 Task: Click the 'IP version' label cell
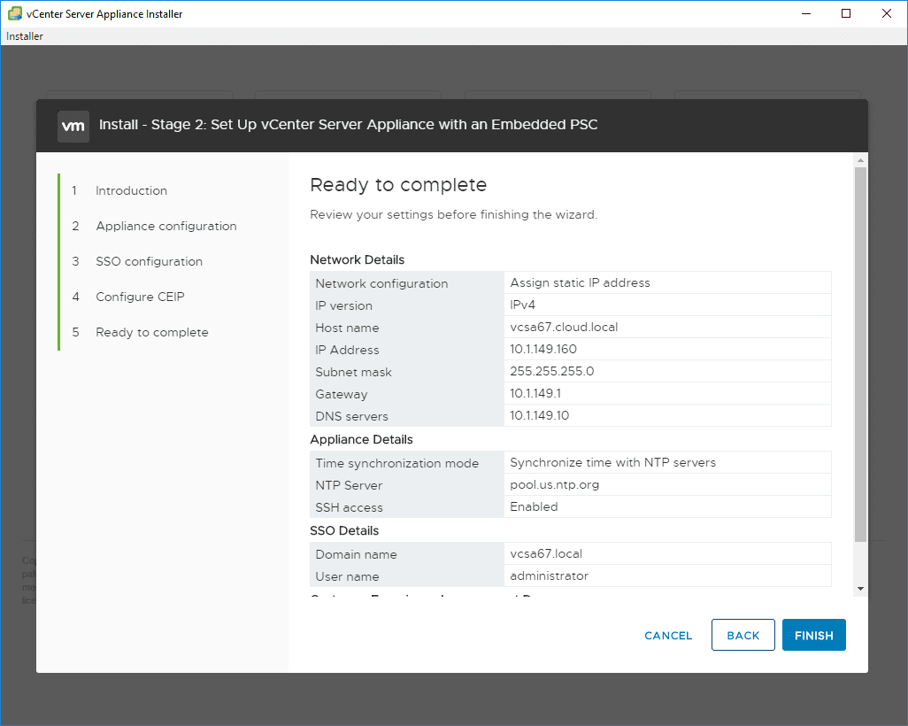pyautogui.click(x=407, y=305)
